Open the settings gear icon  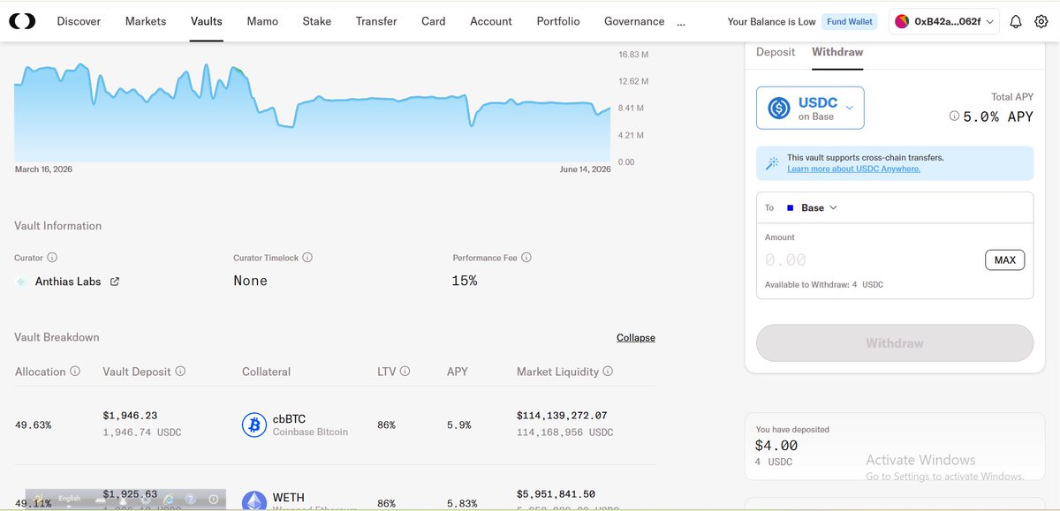pos(1043,22)
